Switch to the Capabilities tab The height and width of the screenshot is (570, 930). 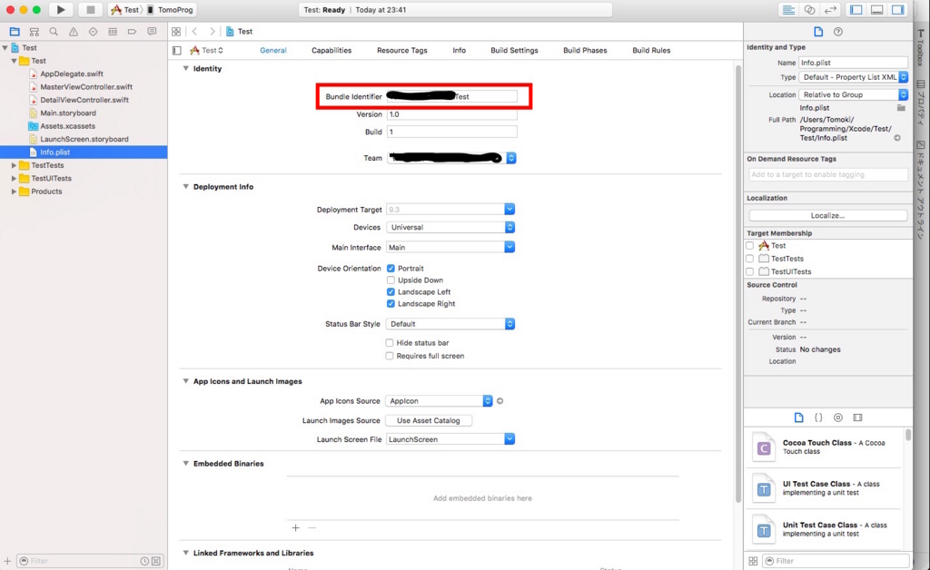coord(331,50)
